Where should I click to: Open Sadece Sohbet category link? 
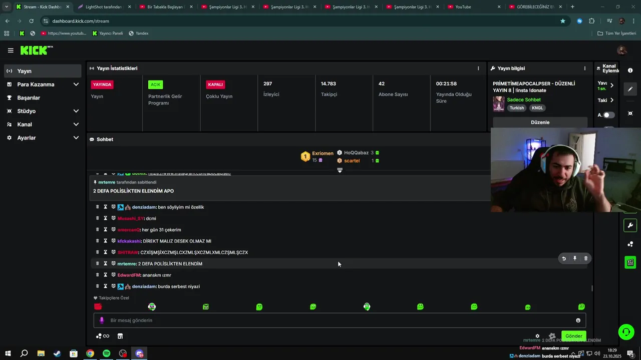pyautogui.click(x=524, y=100)
